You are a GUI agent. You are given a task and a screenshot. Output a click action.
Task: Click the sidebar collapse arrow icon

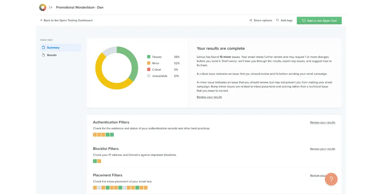coord(51,7)
